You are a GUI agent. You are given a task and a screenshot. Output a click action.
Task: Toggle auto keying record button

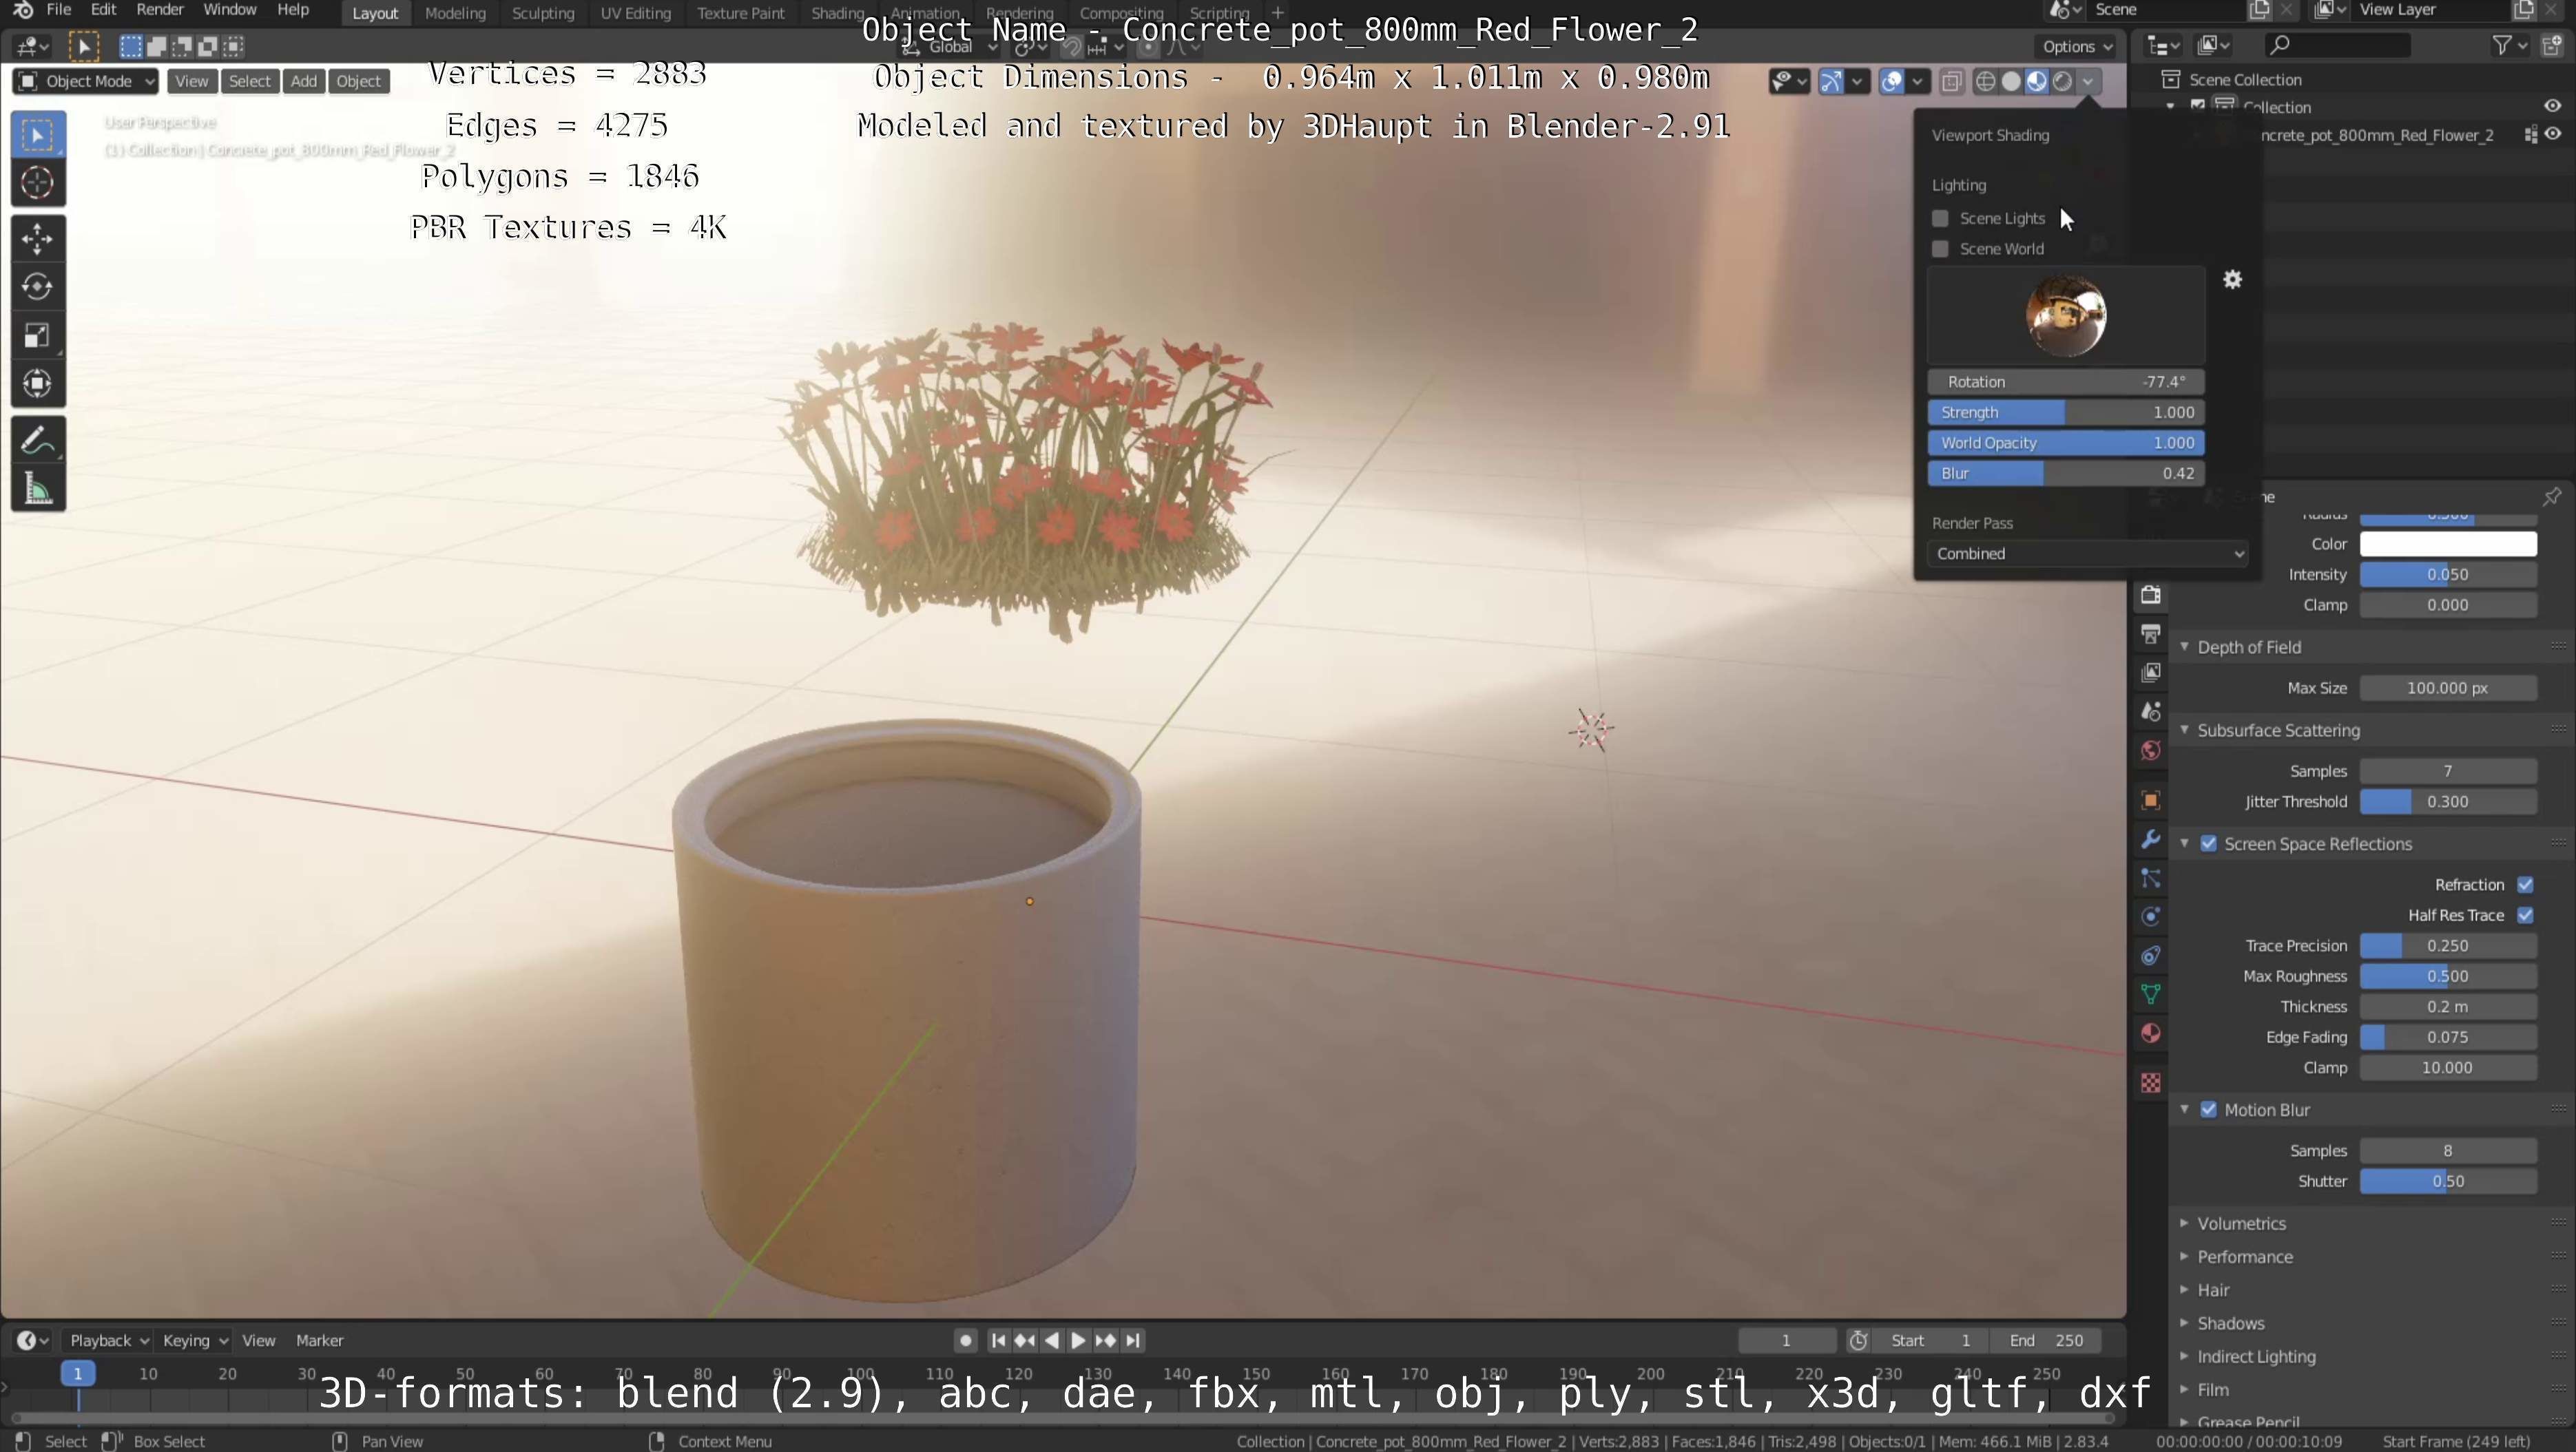(965, 1341)
